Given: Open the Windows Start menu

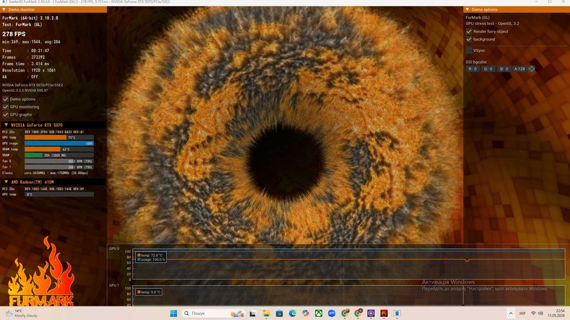Looking at the screenshot, I should 174,313.
